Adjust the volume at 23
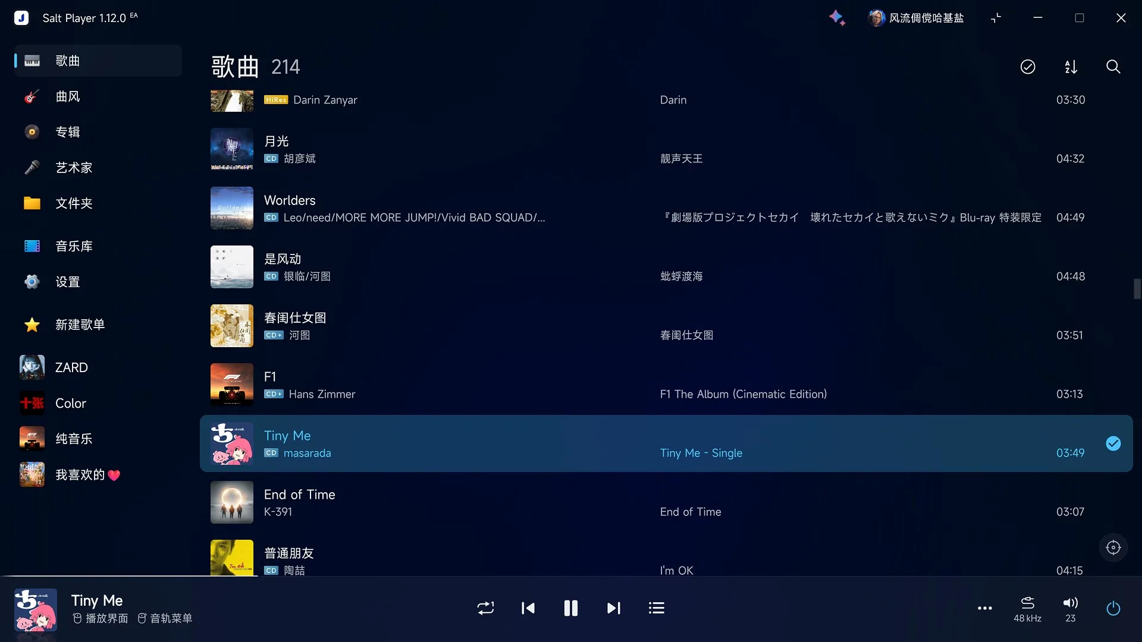Viewport: 1142px width, 642px height. 1070,609
